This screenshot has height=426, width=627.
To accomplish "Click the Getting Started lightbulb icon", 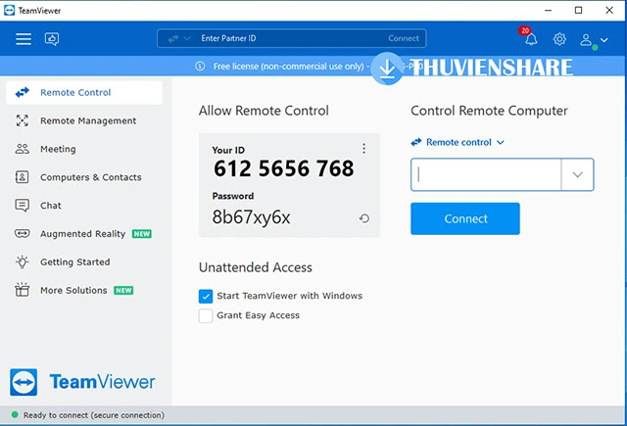I will click(x=22, y=261).
